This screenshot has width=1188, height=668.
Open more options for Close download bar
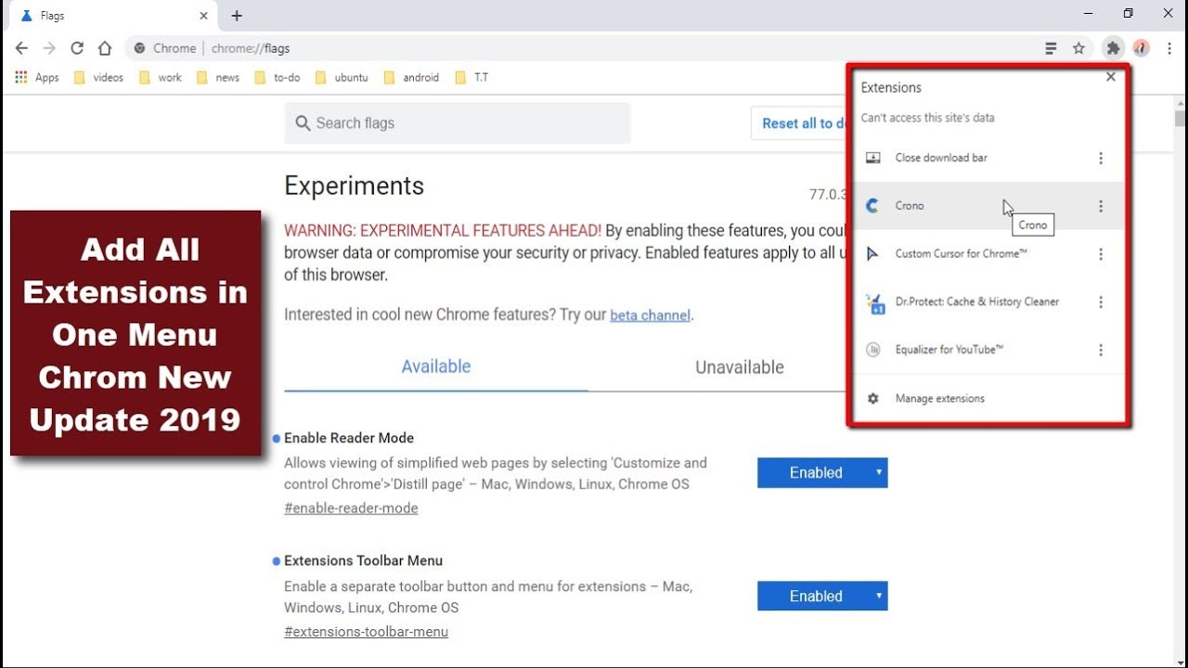[1101, 158]
